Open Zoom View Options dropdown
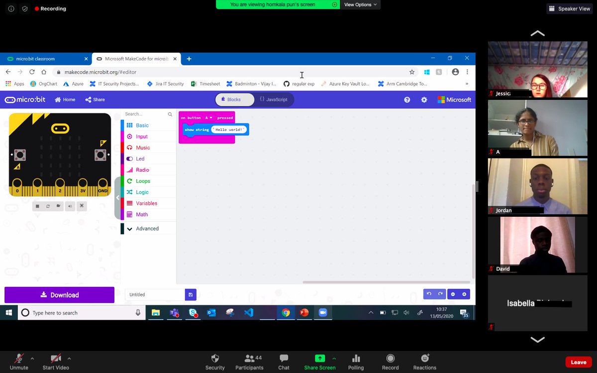The width and height of the screenshot is (597, 373). point(361,4)
